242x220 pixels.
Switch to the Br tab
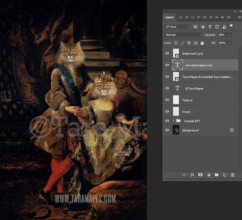coord(223,18)
